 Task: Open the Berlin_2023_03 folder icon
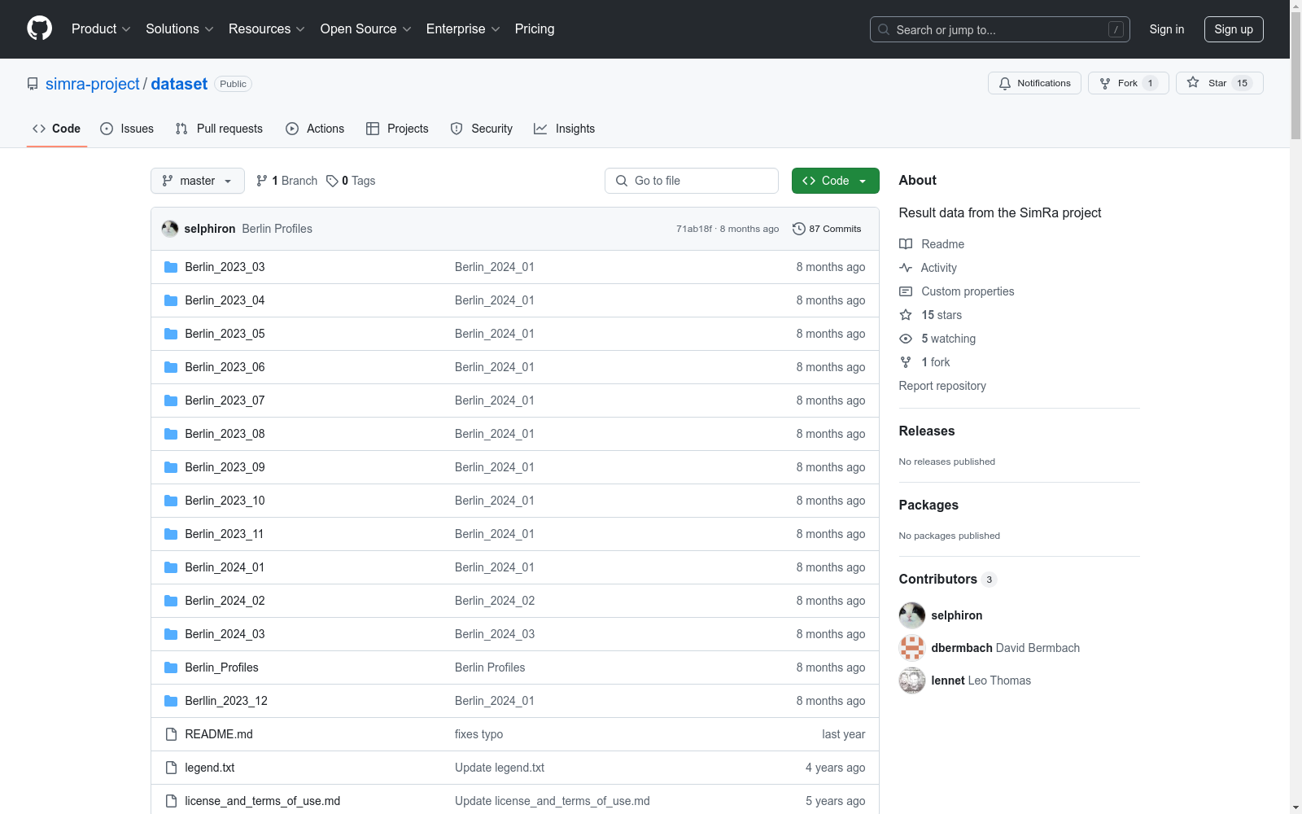(x=171, y=267)
